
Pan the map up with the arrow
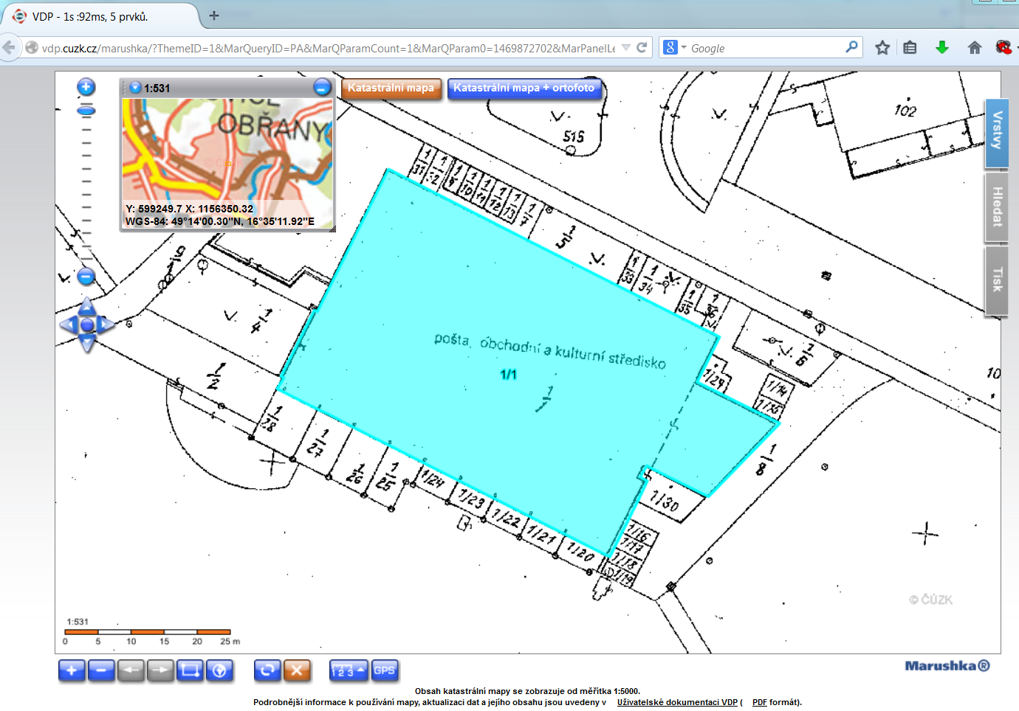point(87,305)
